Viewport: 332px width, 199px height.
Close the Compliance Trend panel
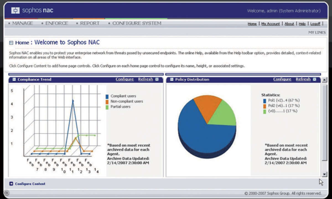click(x=157, y=79)
